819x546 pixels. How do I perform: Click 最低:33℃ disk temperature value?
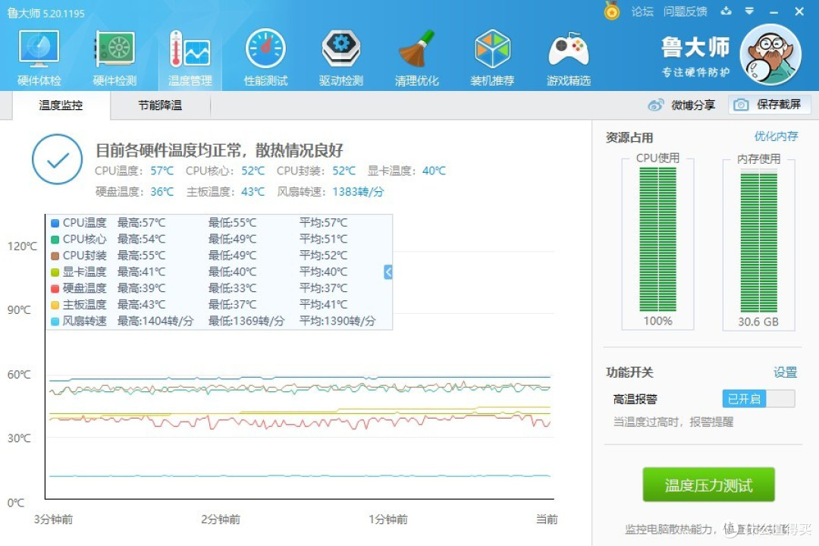coord(233,288)
